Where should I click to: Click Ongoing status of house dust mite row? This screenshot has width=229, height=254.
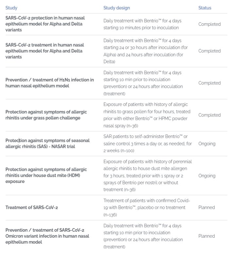point(207,175)
